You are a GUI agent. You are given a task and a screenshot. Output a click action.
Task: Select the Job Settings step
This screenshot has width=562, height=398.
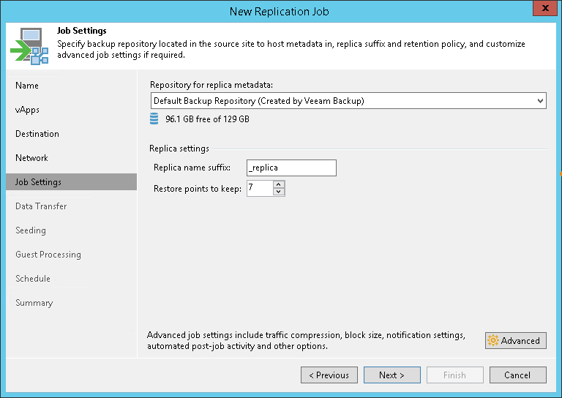coord(39,182)
